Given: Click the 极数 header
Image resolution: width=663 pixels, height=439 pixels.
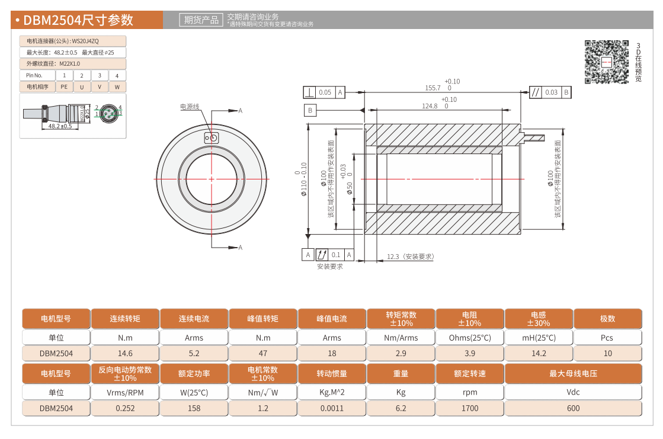Looking at the screenshot, I should (608, 319).
